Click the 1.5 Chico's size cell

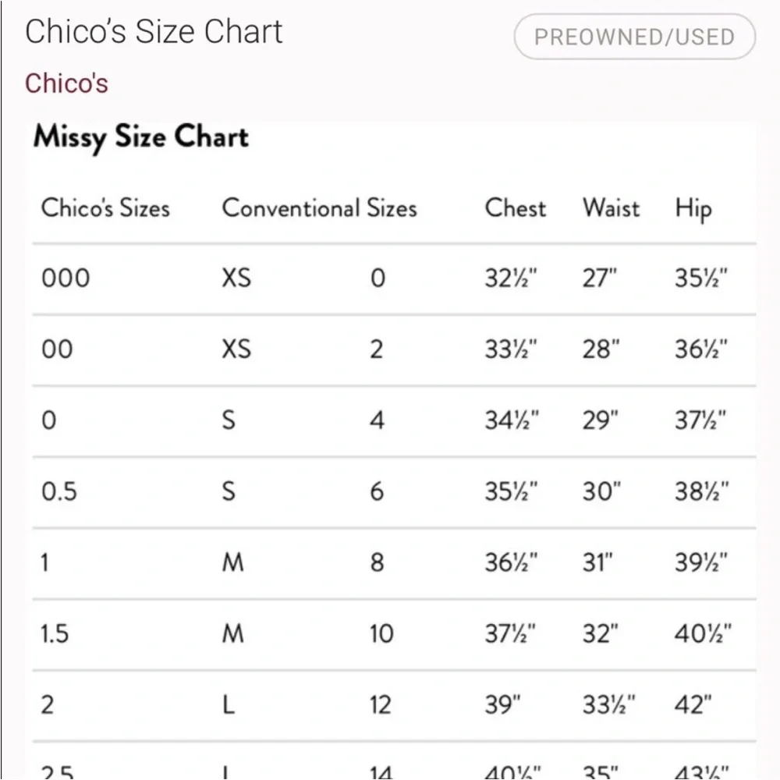(x=55, y=633)
